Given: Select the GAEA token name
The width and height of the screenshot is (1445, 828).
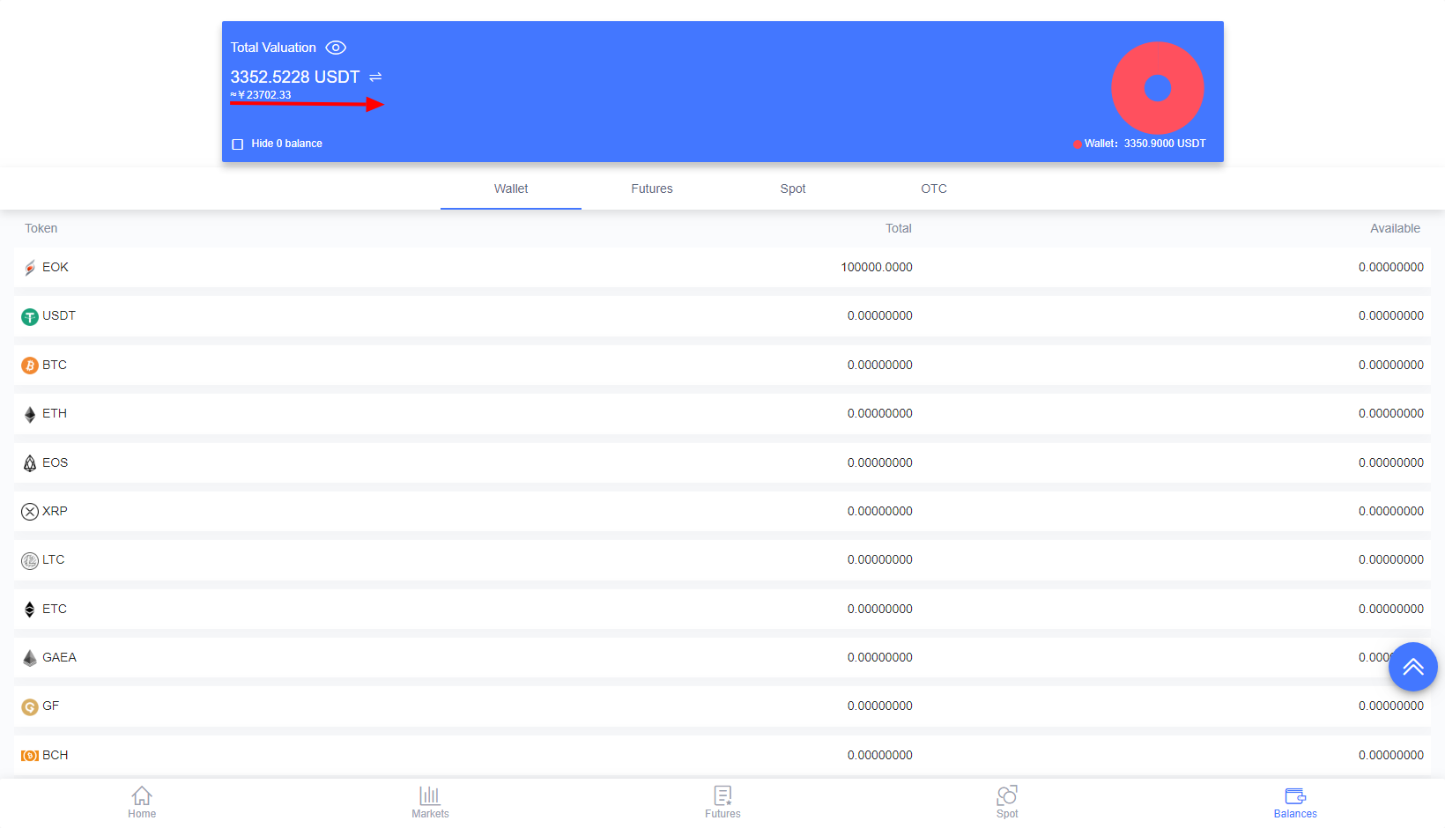Looking at the screenshot, I should (59, 657).
